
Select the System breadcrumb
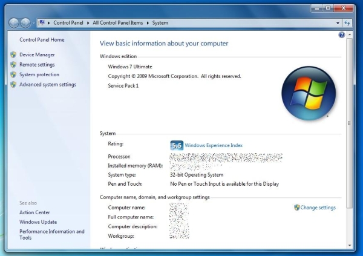tap(160, 23)
